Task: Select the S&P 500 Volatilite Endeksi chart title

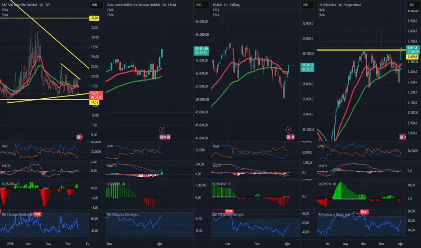Action: pos(26,5)
